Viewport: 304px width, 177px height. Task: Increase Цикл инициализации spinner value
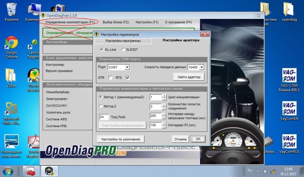tap(164, 96)
